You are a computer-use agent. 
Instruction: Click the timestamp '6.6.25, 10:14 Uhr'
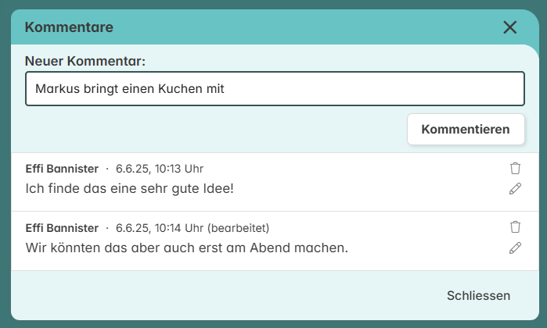point(160,228)
